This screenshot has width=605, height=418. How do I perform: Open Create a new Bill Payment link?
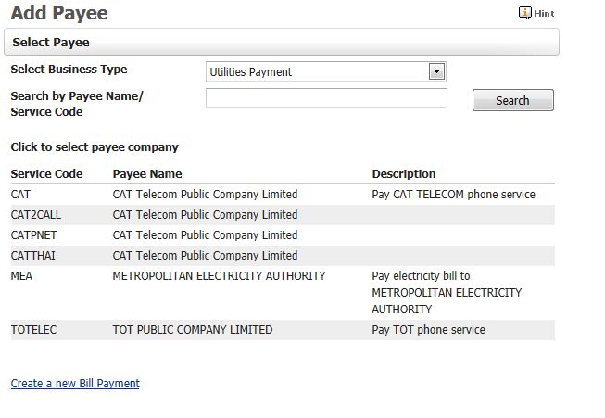75,384
